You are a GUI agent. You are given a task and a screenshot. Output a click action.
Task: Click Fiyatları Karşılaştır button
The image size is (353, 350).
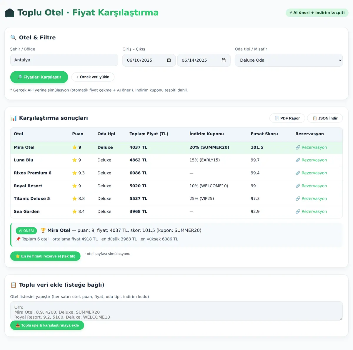39,77
